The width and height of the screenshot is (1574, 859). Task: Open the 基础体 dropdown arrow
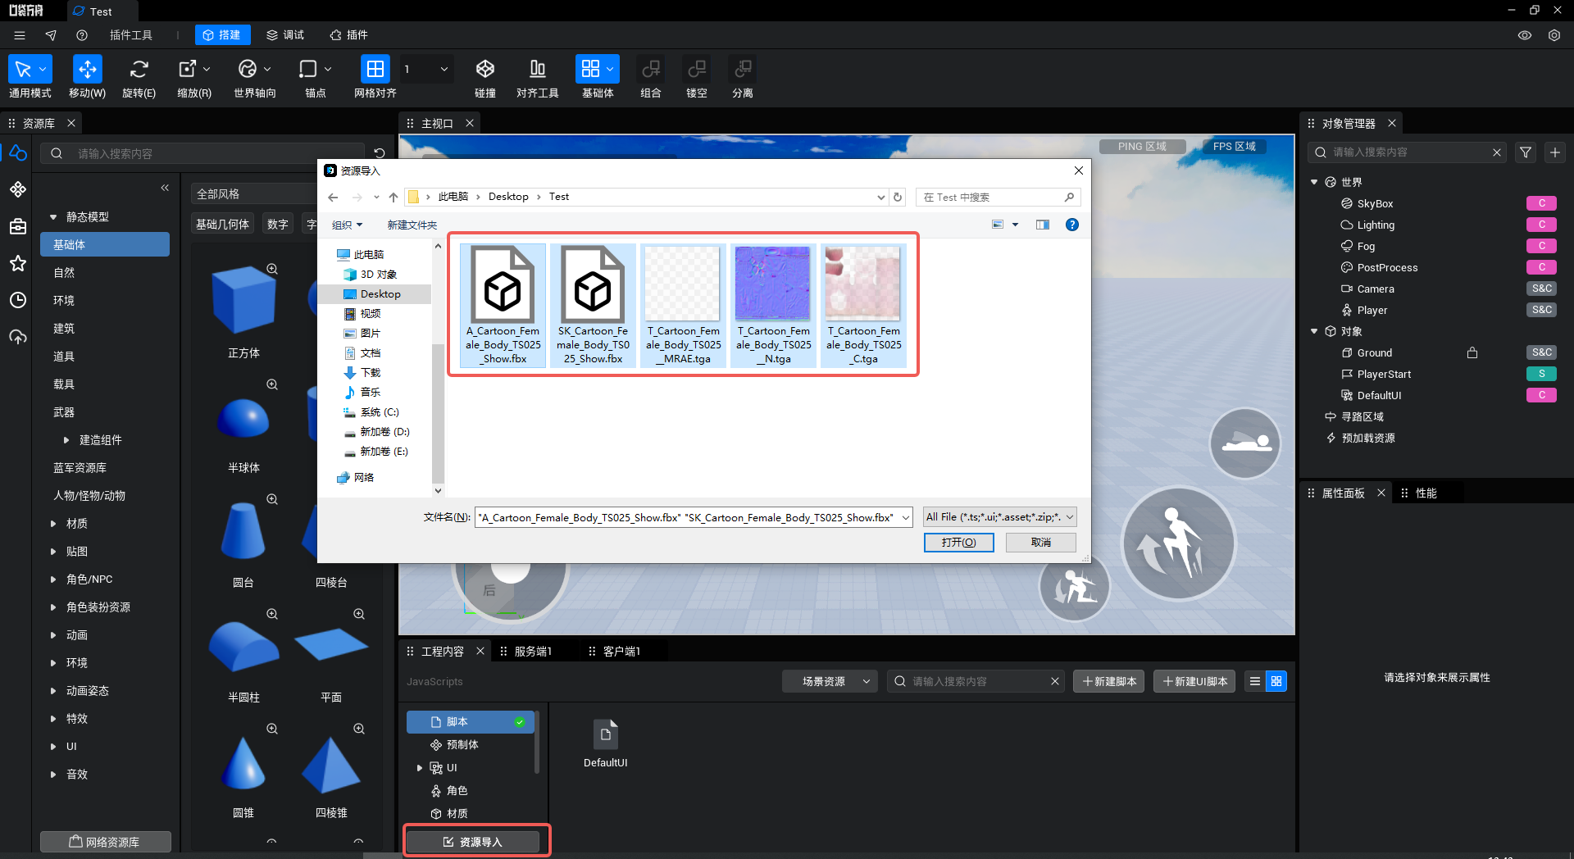click(611, 69)
